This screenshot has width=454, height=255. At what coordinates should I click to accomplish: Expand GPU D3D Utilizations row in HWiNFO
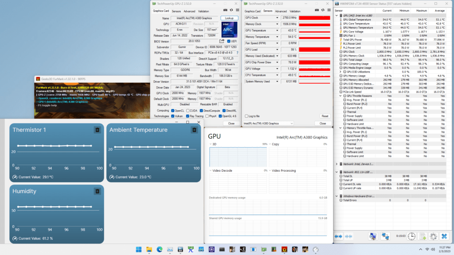(341, 72)
